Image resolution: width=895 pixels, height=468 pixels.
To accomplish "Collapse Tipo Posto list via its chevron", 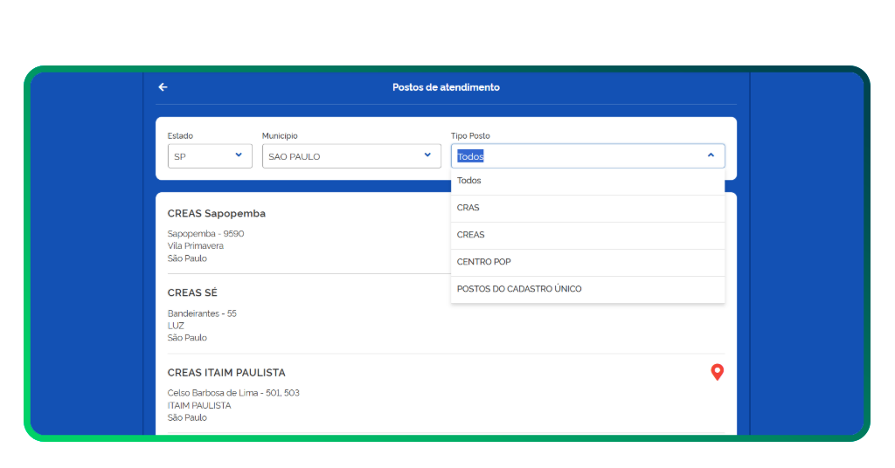I will 711,155.
